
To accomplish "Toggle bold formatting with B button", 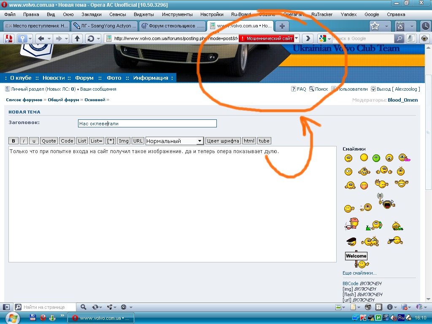I will coord(13,141).
